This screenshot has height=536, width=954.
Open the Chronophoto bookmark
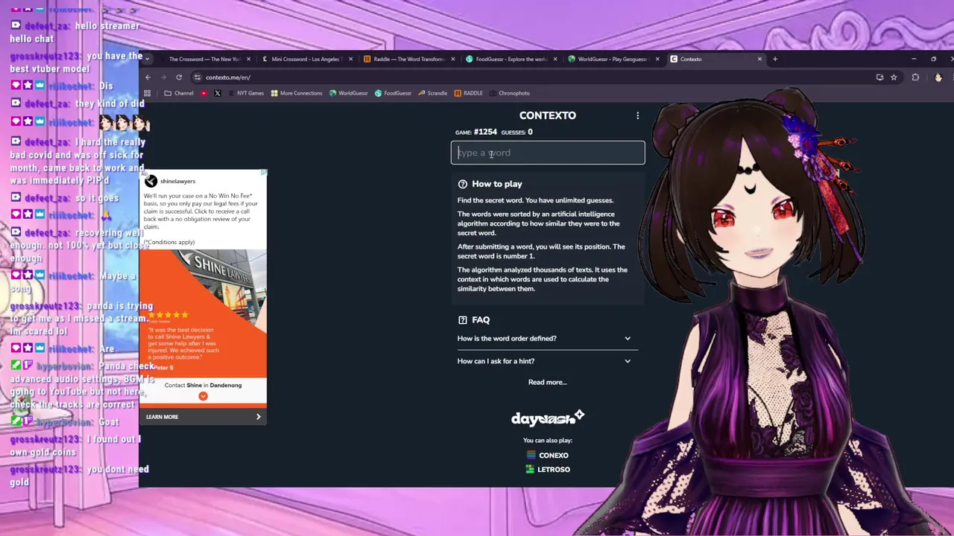pyautogui.click(x=510, y=93)
